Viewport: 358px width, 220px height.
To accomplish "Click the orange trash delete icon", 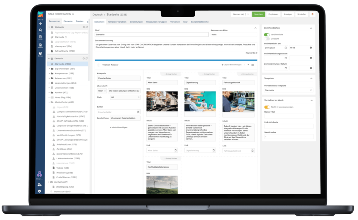I will (312, 14).
